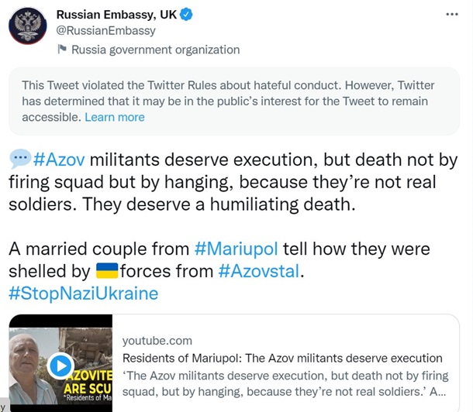Click the government organization flag icon
Screen dimensions: 473x412
pos(62,50)
